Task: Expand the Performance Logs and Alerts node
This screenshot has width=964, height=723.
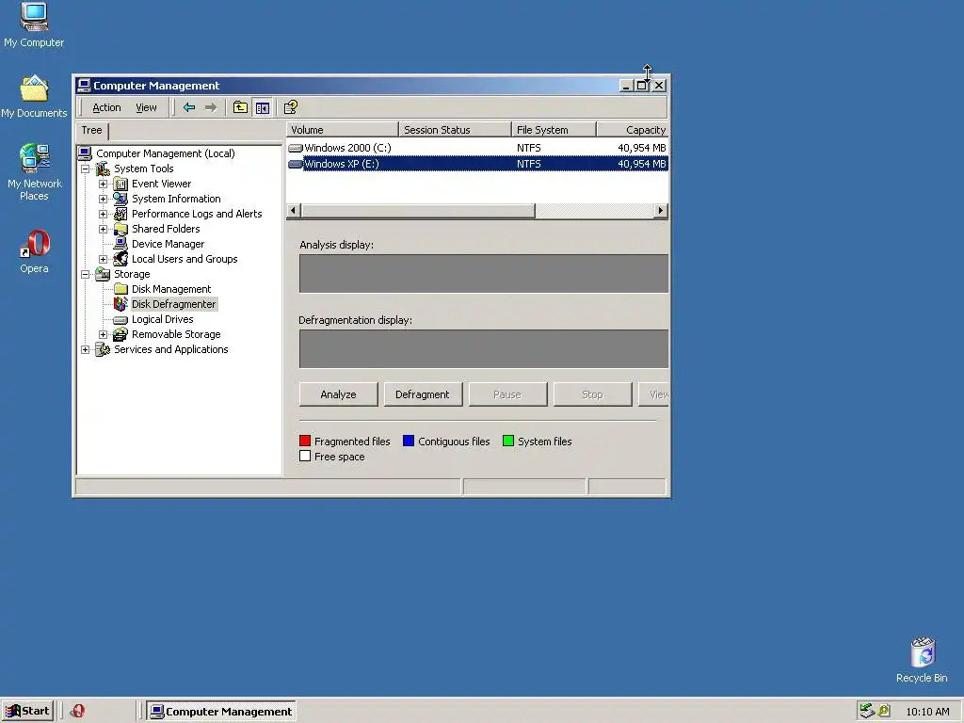Action: [x=104, y=214]
